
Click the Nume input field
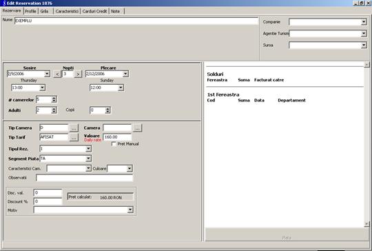click(136, 21)
